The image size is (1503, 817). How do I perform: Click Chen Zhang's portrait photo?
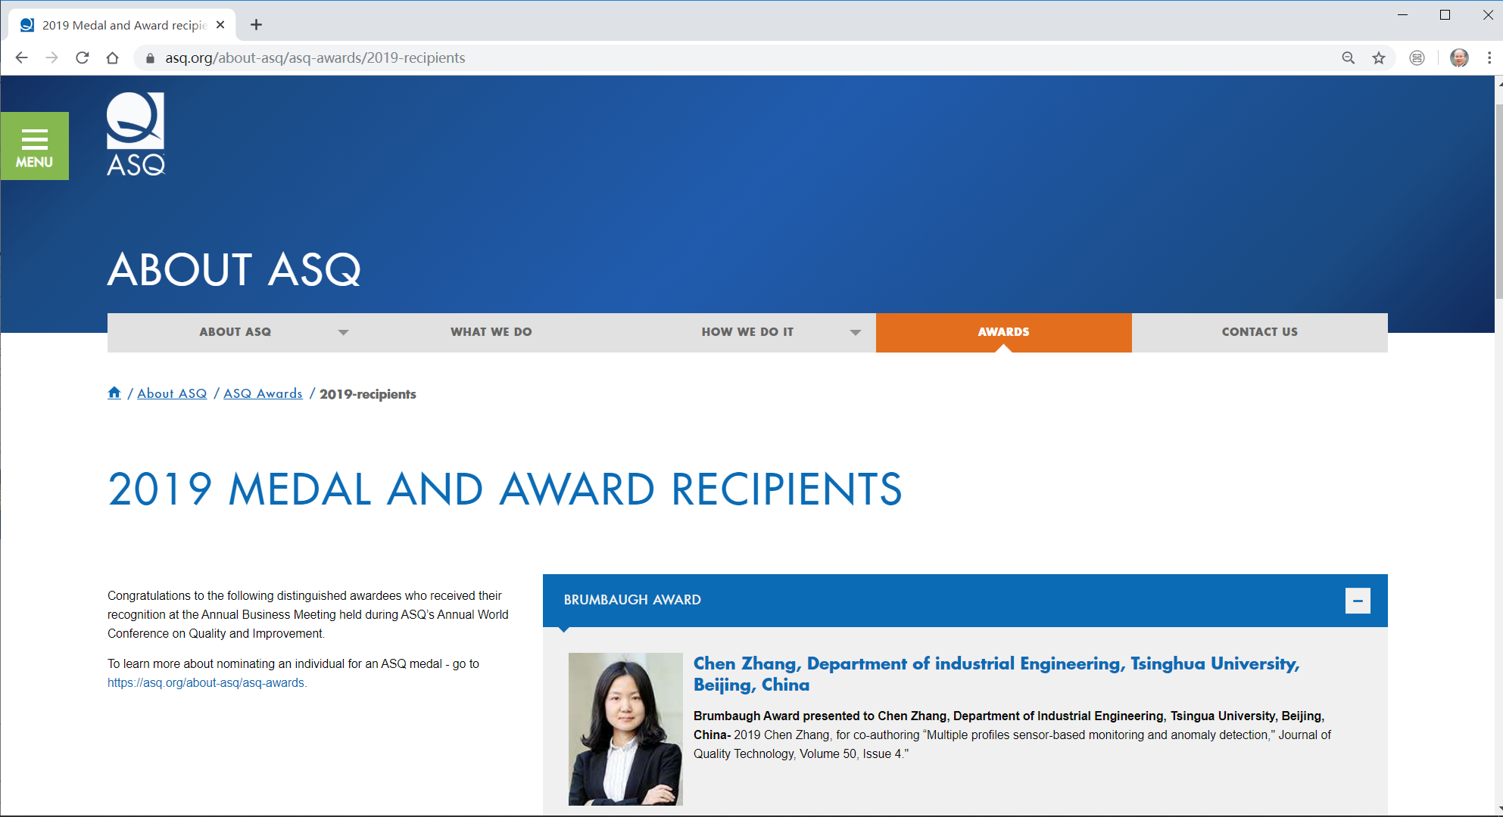point(625,728)
